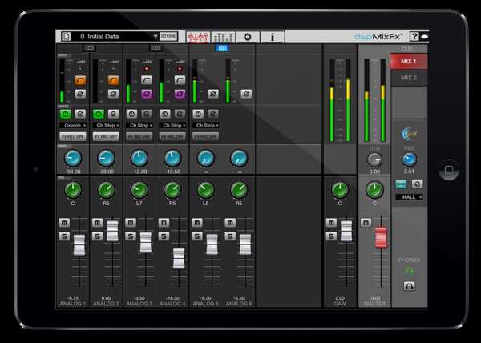Edit the Ch.Strip effect on Analog 3
Screen dimensions: 481x343
point(147,114)
